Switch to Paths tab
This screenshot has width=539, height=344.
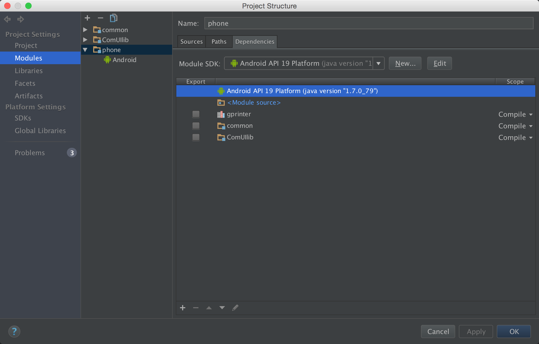tap(218, 41)
